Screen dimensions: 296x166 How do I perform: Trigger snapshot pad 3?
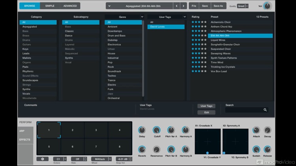[96, 130]
